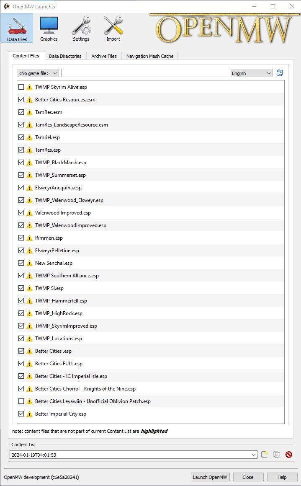Click warning icon beside TWMP_BlackMarsh.esp
This screenshot has height=486, width=301.
tap(29, 163)
